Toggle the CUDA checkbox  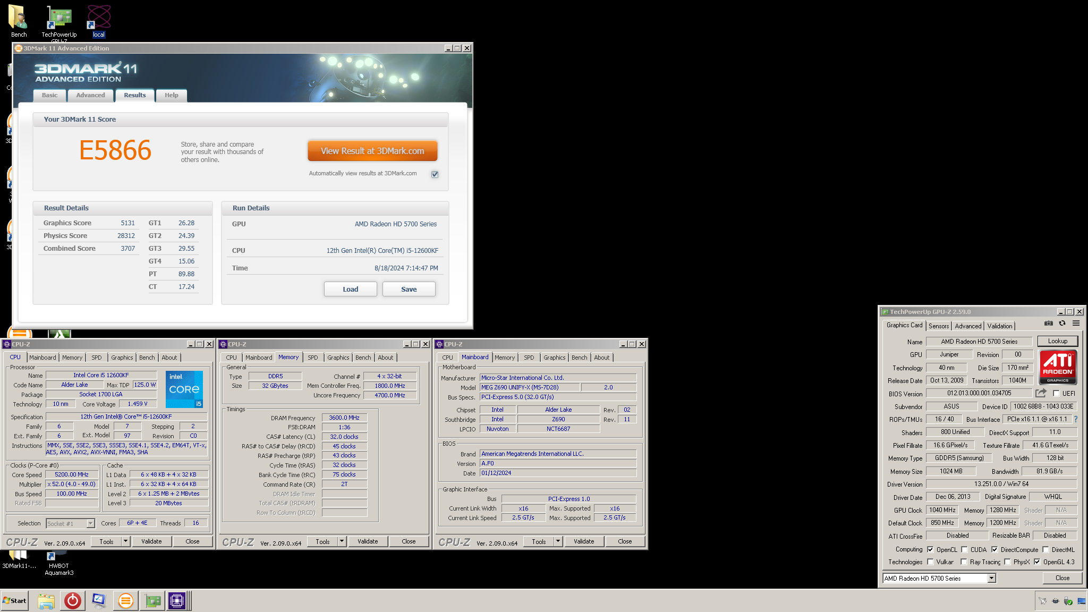(964, 549)
